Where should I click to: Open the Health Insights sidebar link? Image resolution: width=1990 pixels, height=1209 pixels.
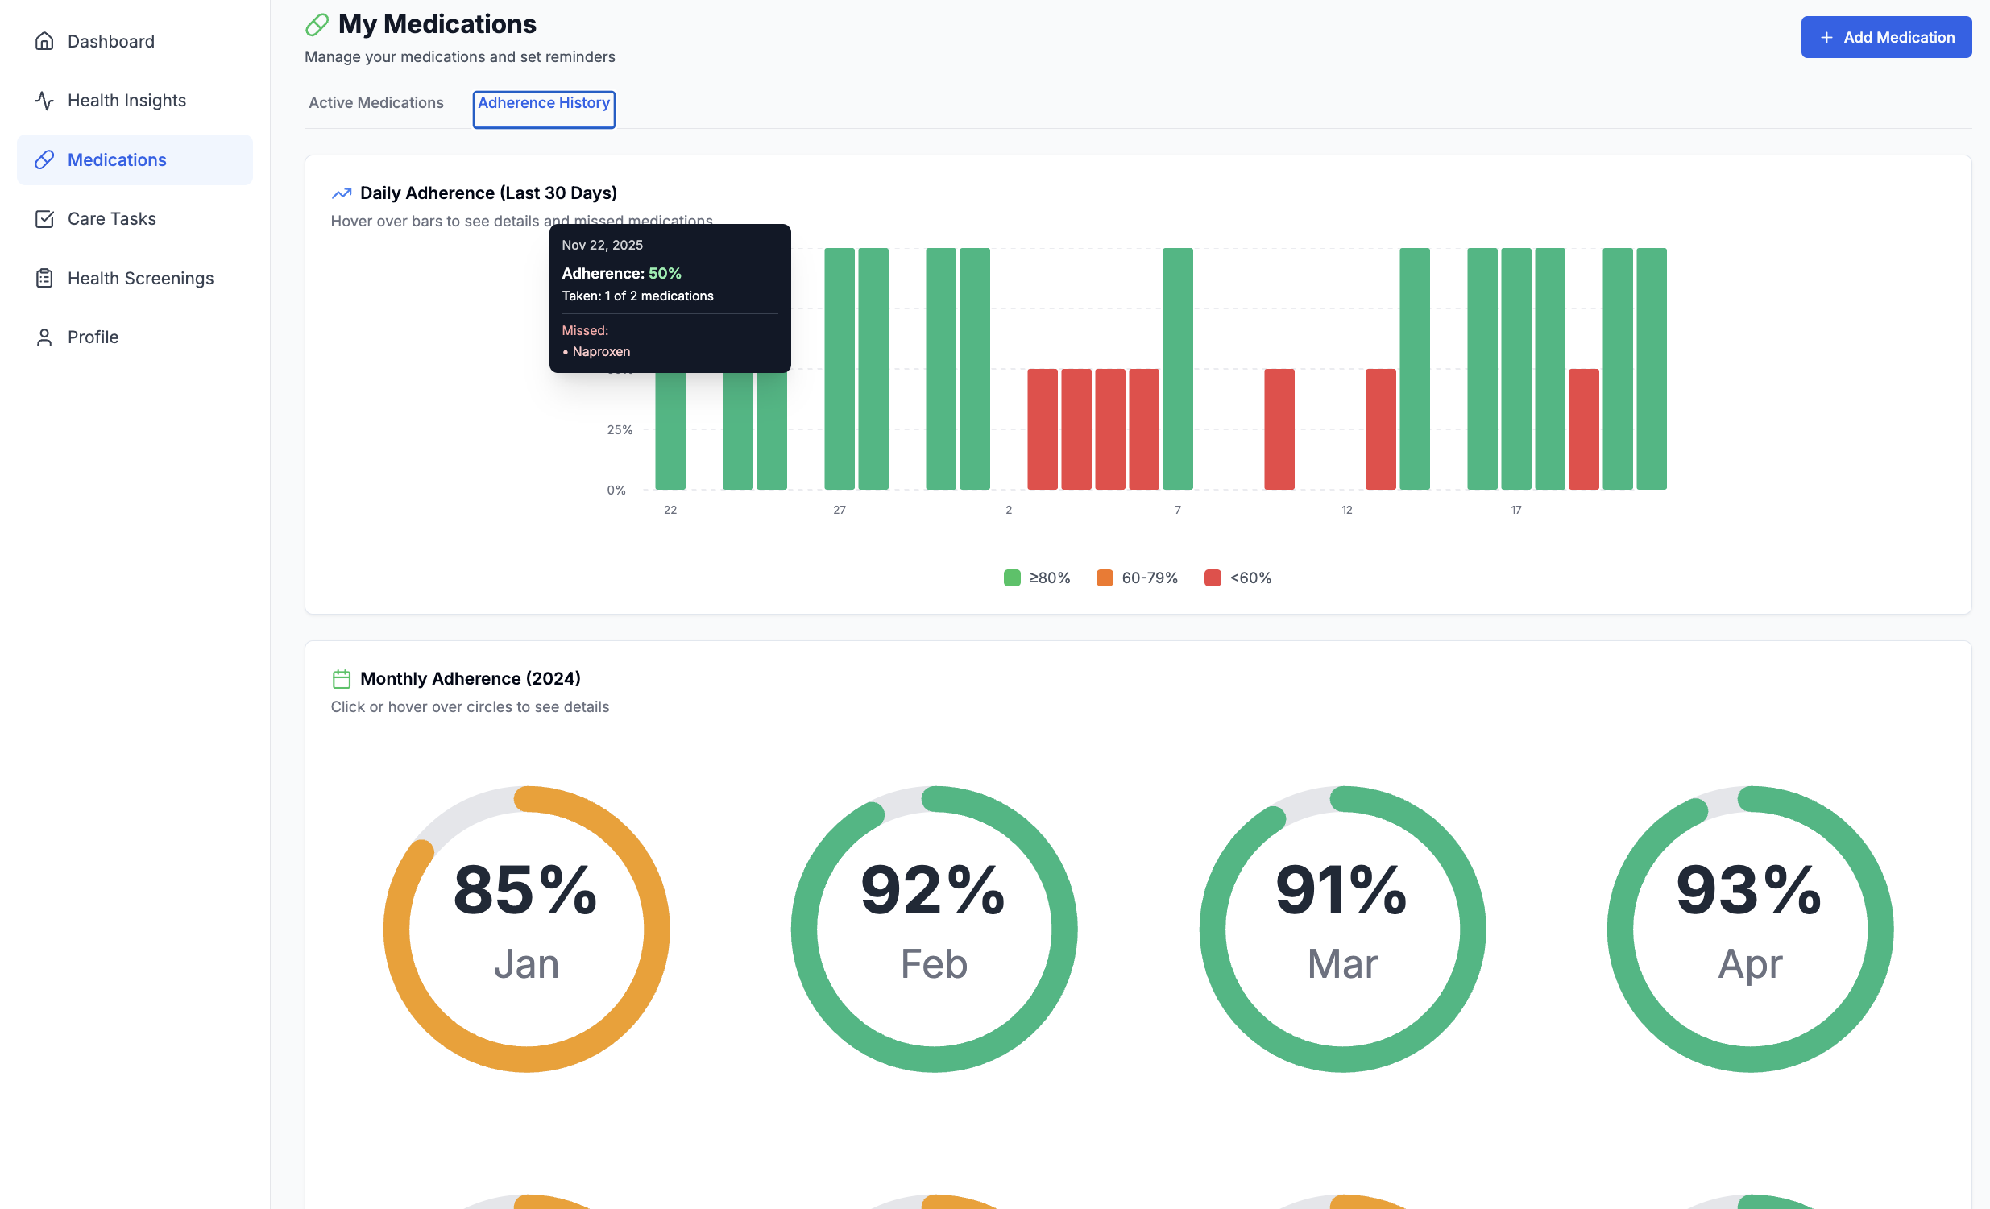click(126, 100)
